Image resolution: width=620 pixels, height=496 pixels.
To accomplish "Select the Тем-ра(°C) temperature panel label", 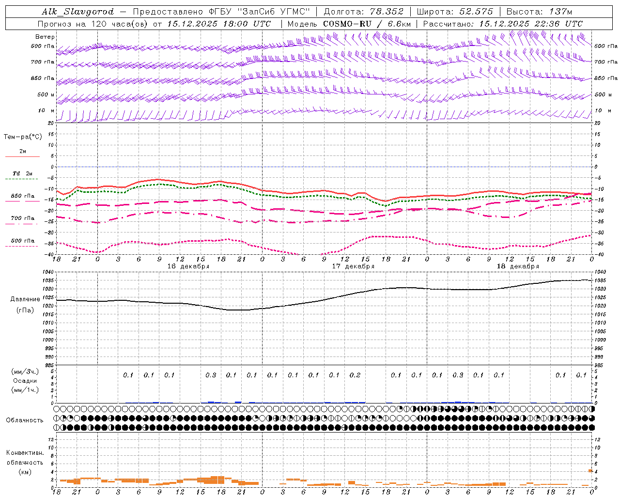I will coord(23,137).
